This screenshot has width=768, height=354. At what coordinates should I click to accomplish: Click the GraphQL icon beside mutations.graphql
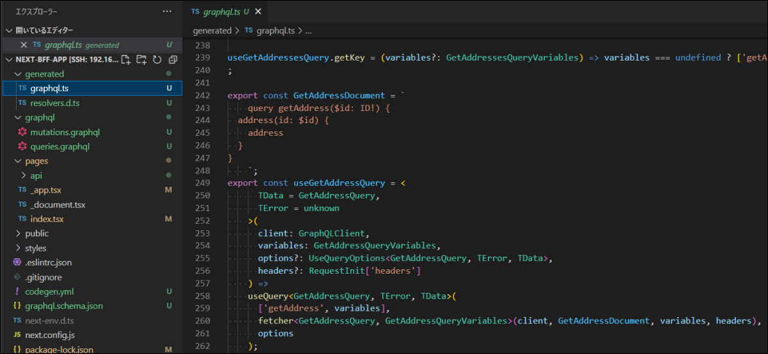click(x=22, y=132)
